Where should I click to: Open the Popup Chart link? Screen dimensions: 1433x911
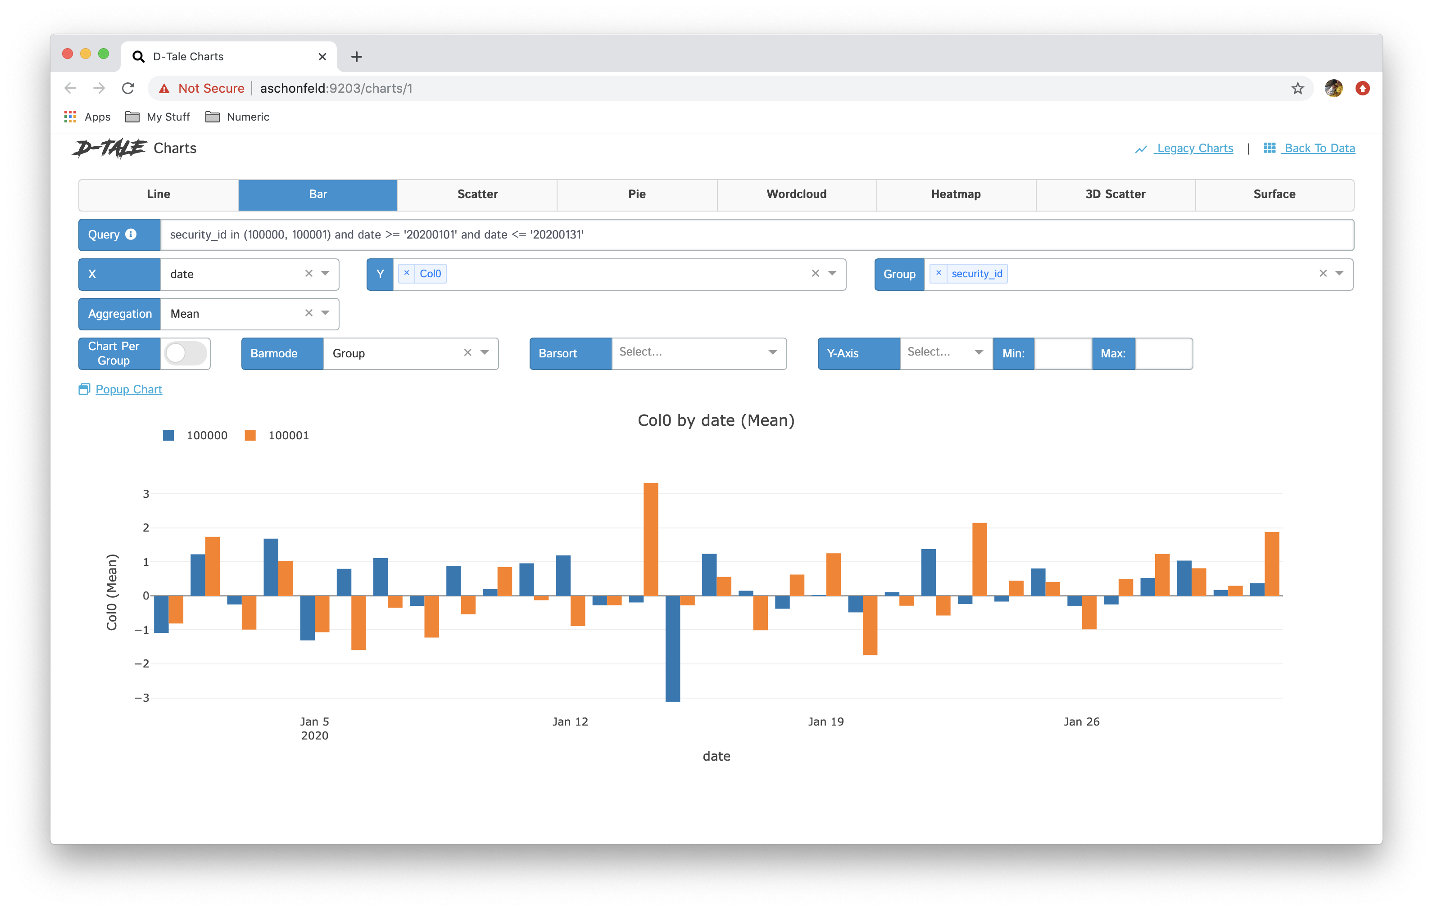128,389
